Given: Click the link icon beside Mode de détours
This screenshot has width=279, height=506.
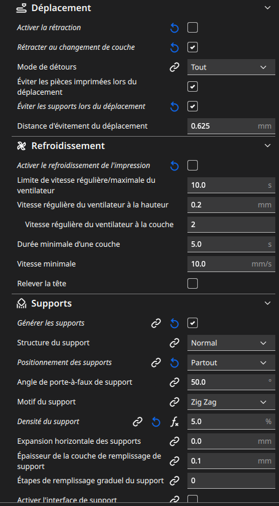Looking at the screenshot, I should [x=175, y=68].
